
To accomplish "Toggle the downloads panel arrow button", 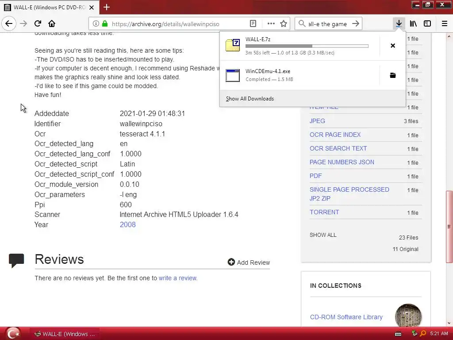I will pos(399,24).
